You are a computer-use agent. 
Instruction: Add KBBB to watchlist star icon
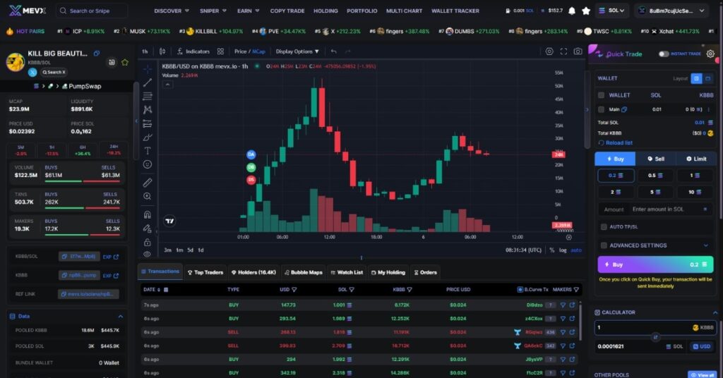coord(125,62)
